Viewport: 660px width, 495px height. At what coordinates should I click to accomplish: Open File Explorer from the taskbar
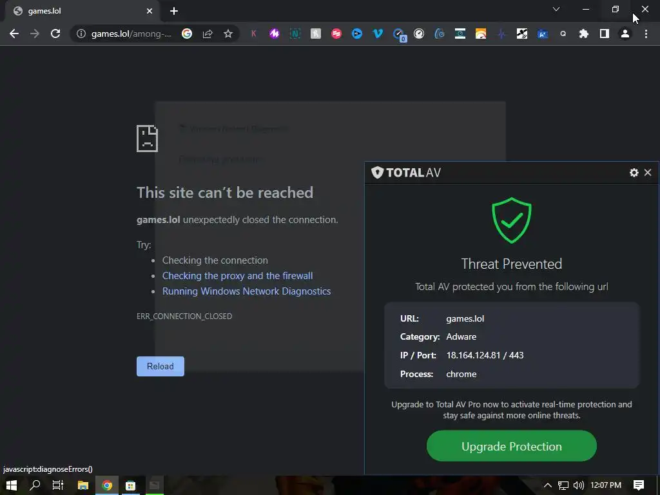click(83, 485)
